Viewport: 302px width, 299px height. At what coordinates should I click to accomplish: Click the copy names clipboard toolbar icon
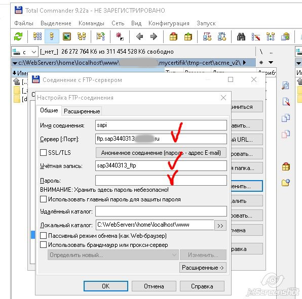click(x=285, y=36)
